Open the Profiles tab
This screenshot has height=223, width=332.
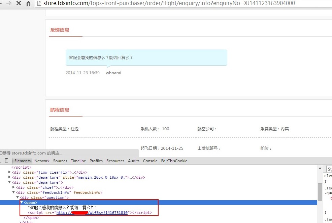tap(96, 161)
